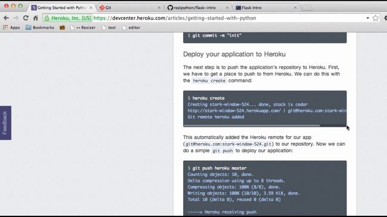Close Getting Started with Python tab
This screenshot has height=217, width=387.
pos(91,8)
